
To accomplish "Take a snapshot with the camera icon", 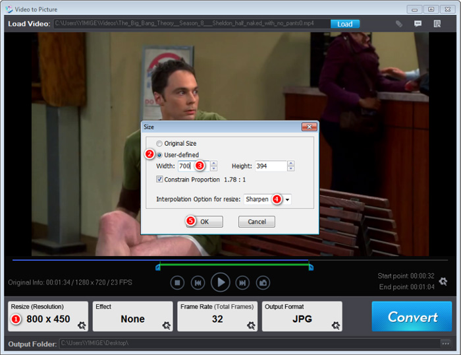I will coord(263,283).
